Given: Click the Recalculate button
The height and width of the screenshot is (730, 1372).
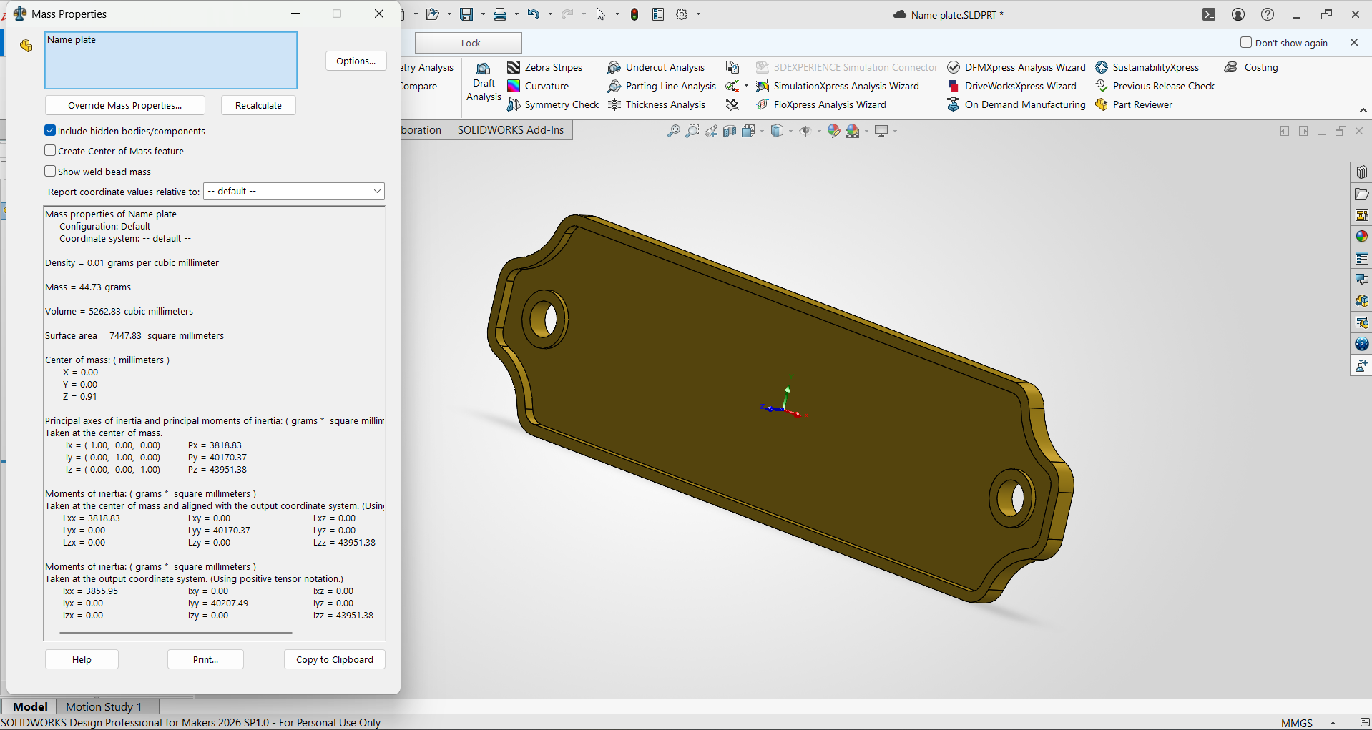Looking at the screenshot, I should 258,105.
